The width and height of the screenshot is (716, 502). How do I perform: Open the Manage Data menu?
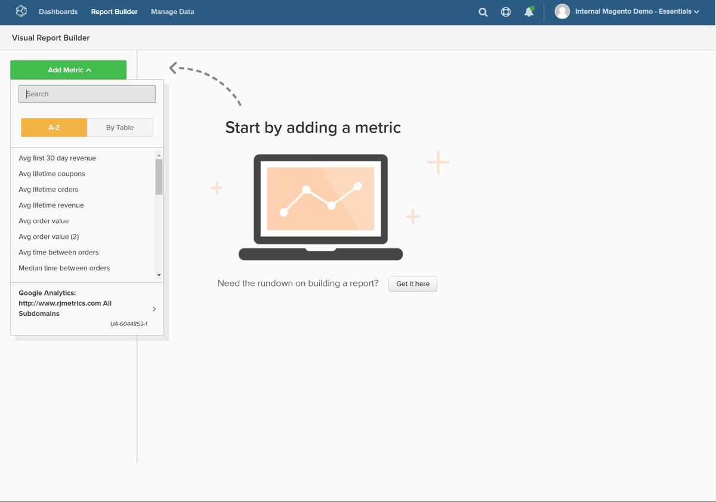point(172,11)
